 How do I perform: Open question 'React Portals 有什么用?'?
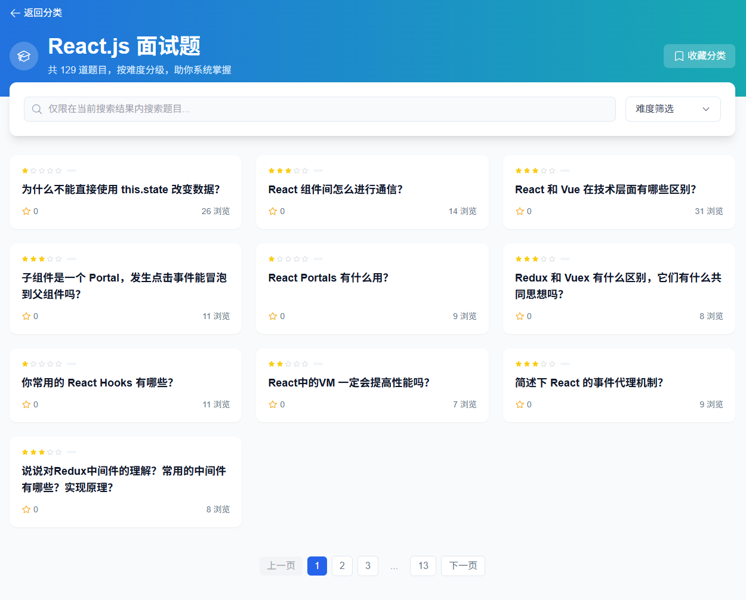click(328, 278)
